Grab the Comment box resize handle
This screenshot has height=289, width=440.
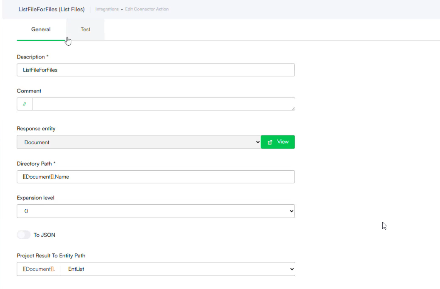click(x=293, y=108)
